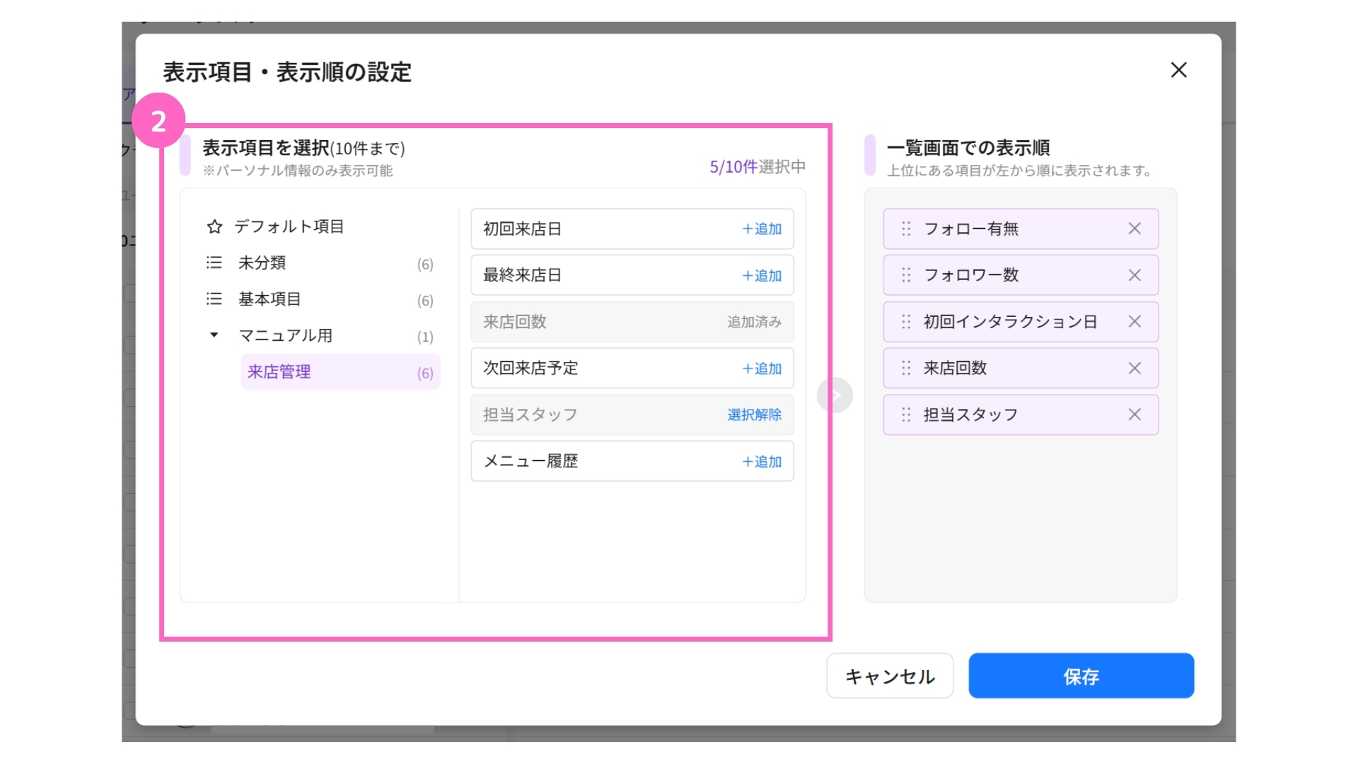
Task: Add 最終来店日 to displayed items
Action: tap(762, 276)
